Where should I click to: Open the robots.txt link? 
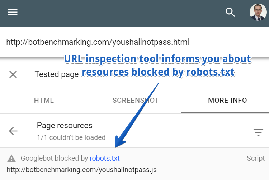click(x=104, y=158)
